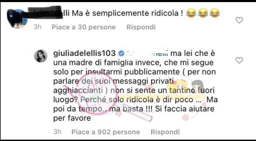
Task: View 'Piace a 902 persone' likes list
Action: (x=105, y=132)
